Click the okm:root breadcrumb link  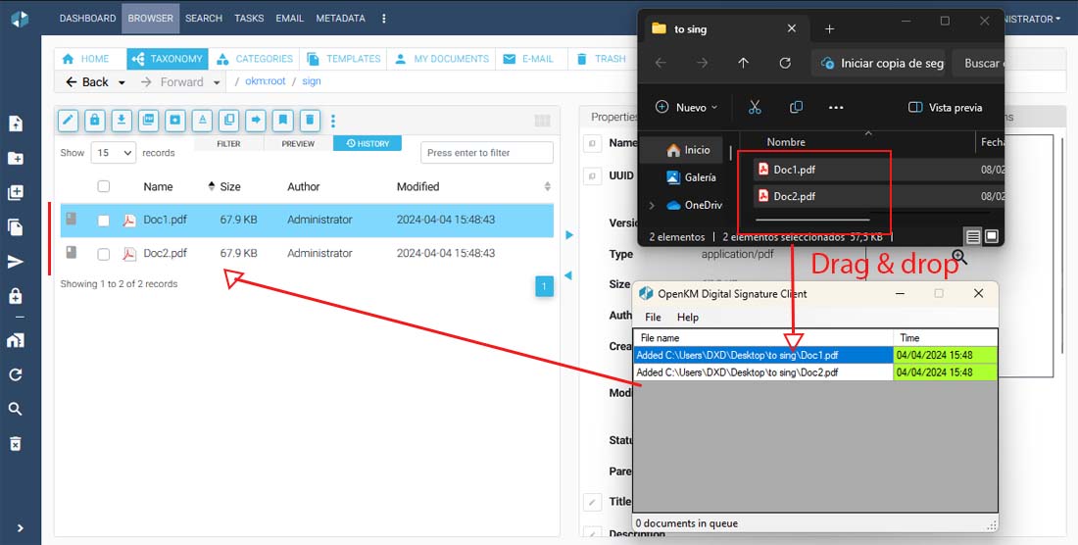(266, 81)
